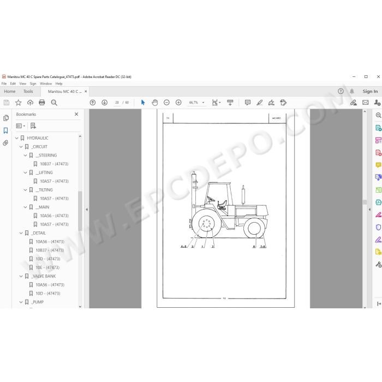Open 10E - (47473) bookmark

(47, 267)
